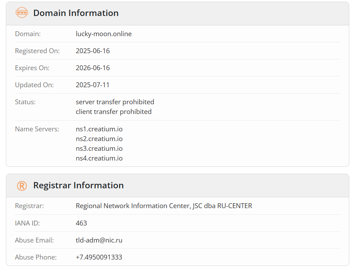Select server transfer prohibited status
The height and width of the screenshot is (271, 352).
[x=115, y=102]
